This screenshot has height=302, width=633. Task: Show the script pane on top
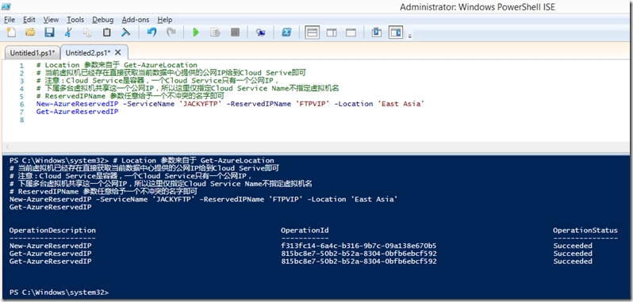pyautogui.click(x=312, y=32)
